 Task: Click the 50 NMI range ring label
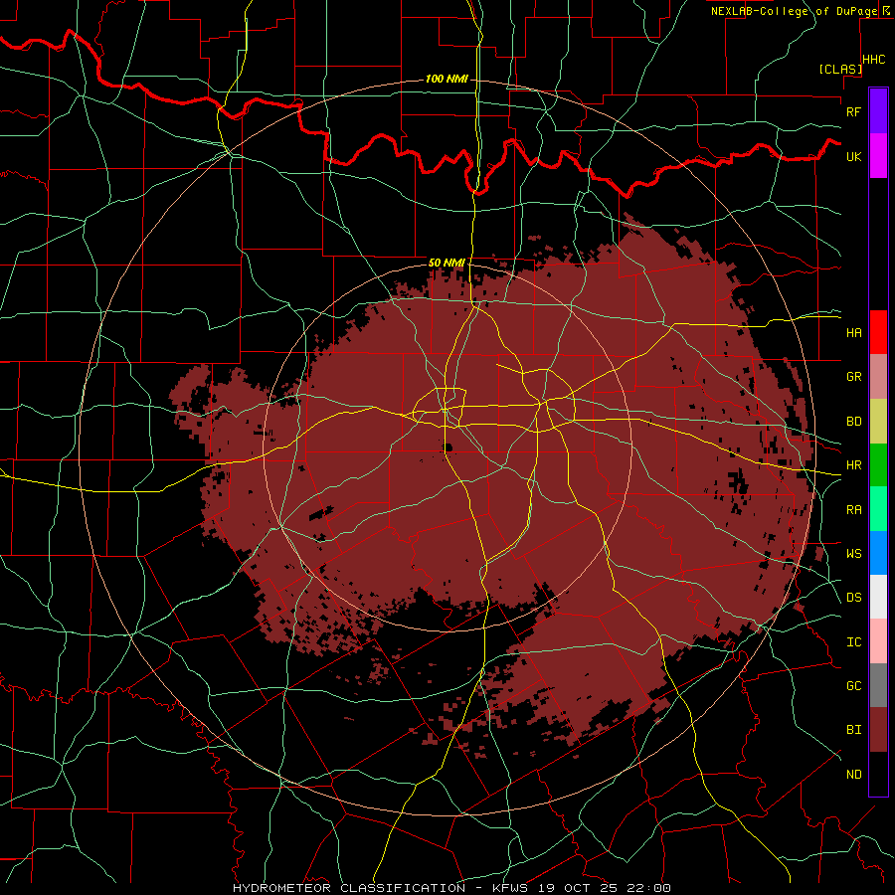(447, 263)
